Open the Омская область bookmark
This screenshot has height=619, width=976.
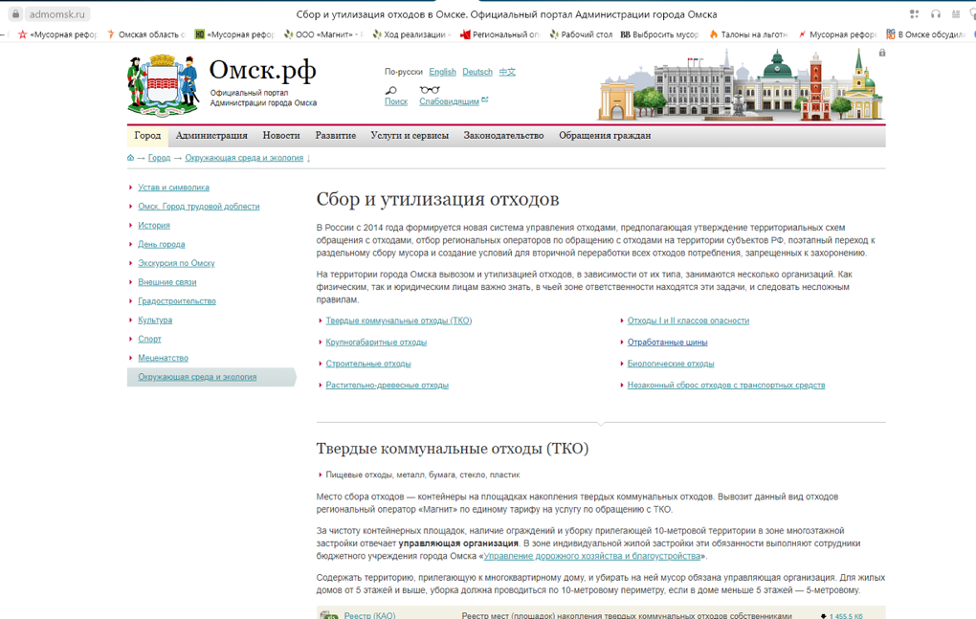(x=146, y=34)
